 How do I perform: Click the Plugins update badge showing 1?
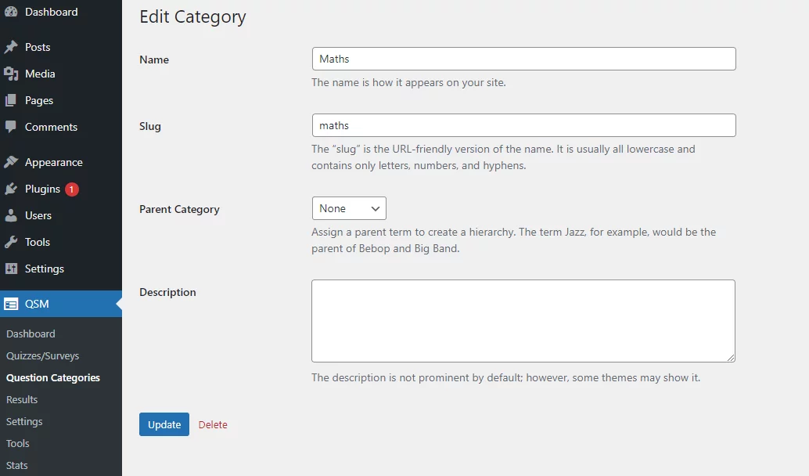coord(72,189)
